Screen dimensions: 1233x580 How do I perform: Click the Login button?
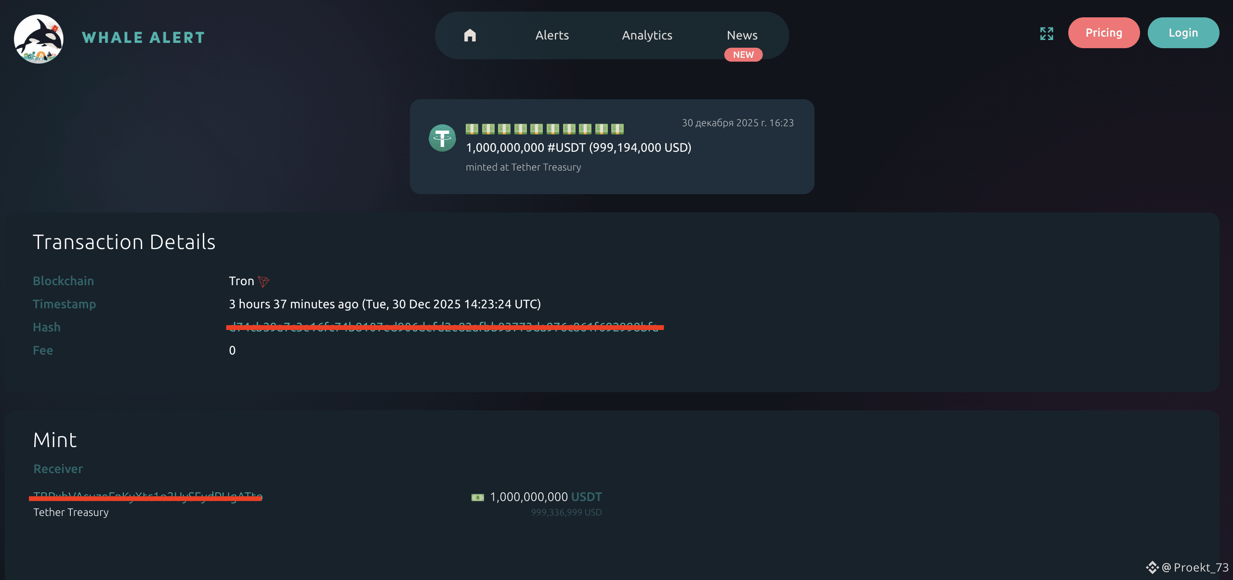(1183, 33)
